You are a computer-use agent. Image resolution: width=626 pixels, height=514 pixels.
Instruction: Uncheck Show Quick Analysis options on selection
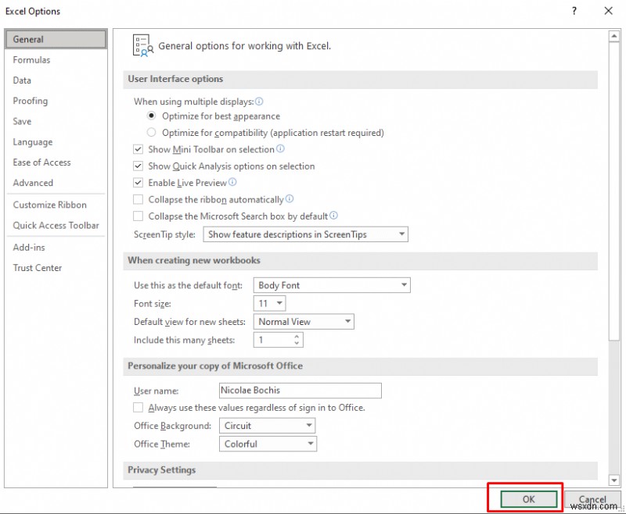click(x=138, y=166)
